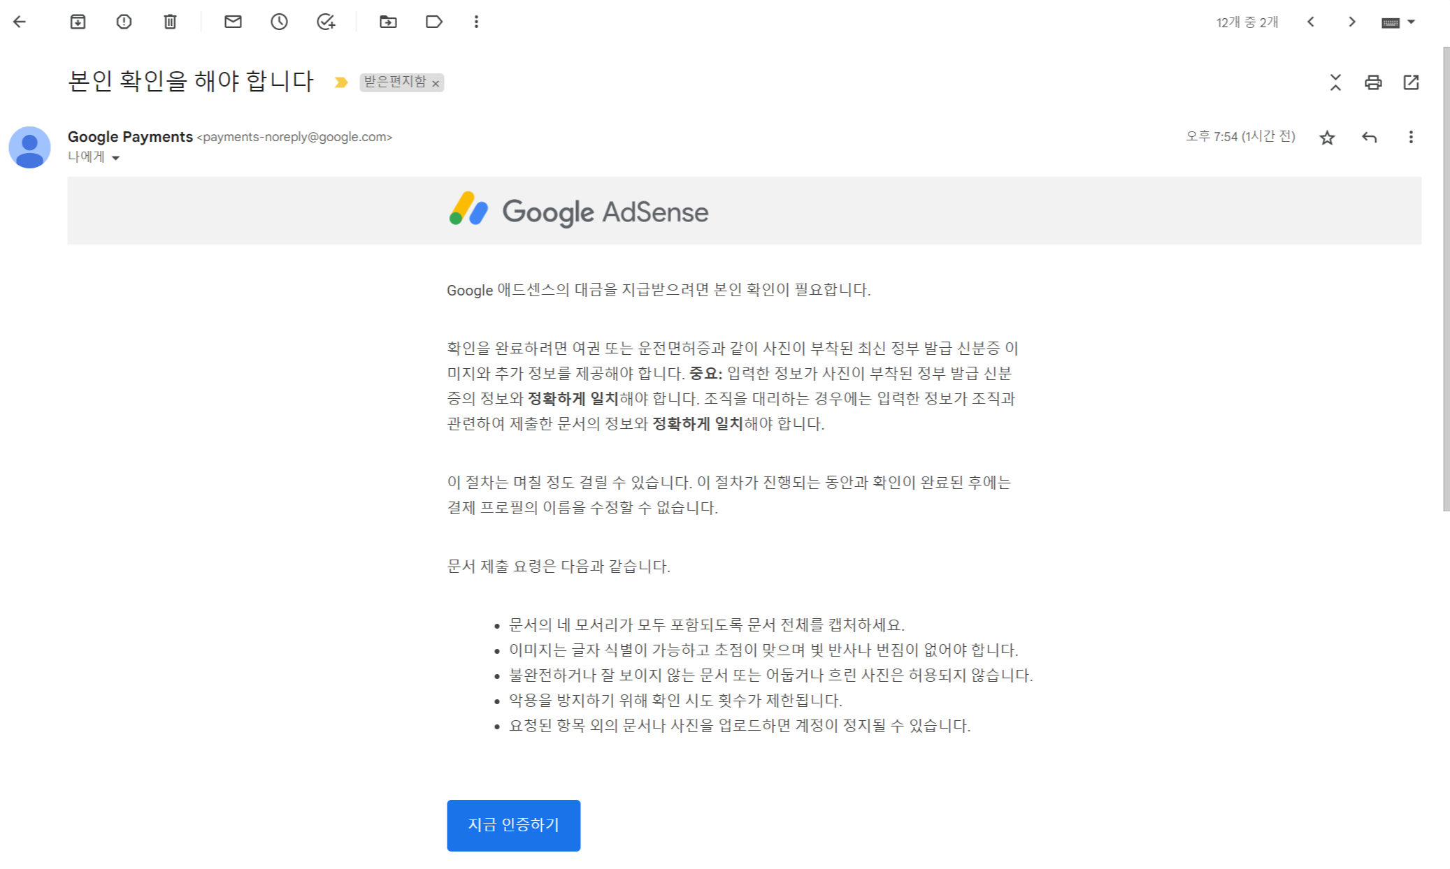Click the 12개 중 2개 counter
The image size is (1450, 869).
(1247, 22)
